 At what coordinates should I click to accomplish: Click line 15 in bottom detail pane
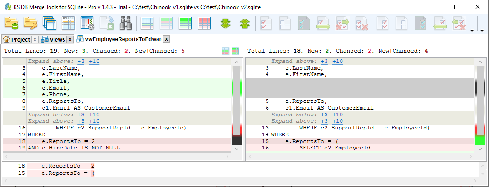point(240,173)
